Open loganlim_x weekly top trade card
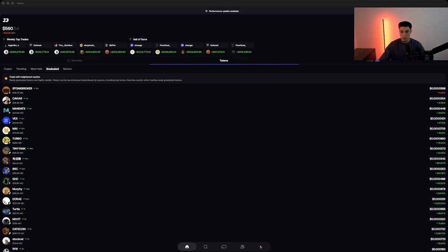This screenshot has height=252, width=448. click(x=14, y=49)
